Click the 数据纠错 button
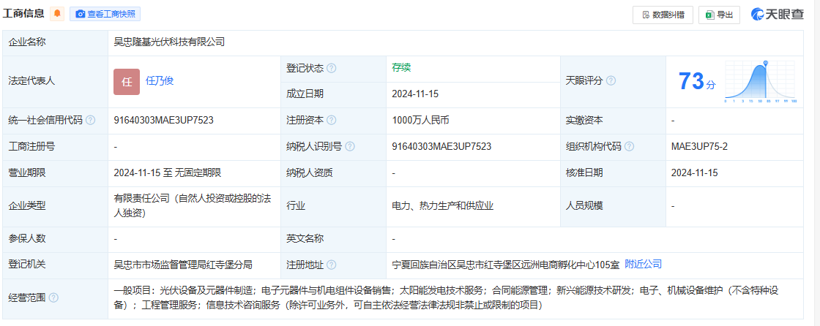This screenshot has width=820, height=326. click(x=663, y=15)
